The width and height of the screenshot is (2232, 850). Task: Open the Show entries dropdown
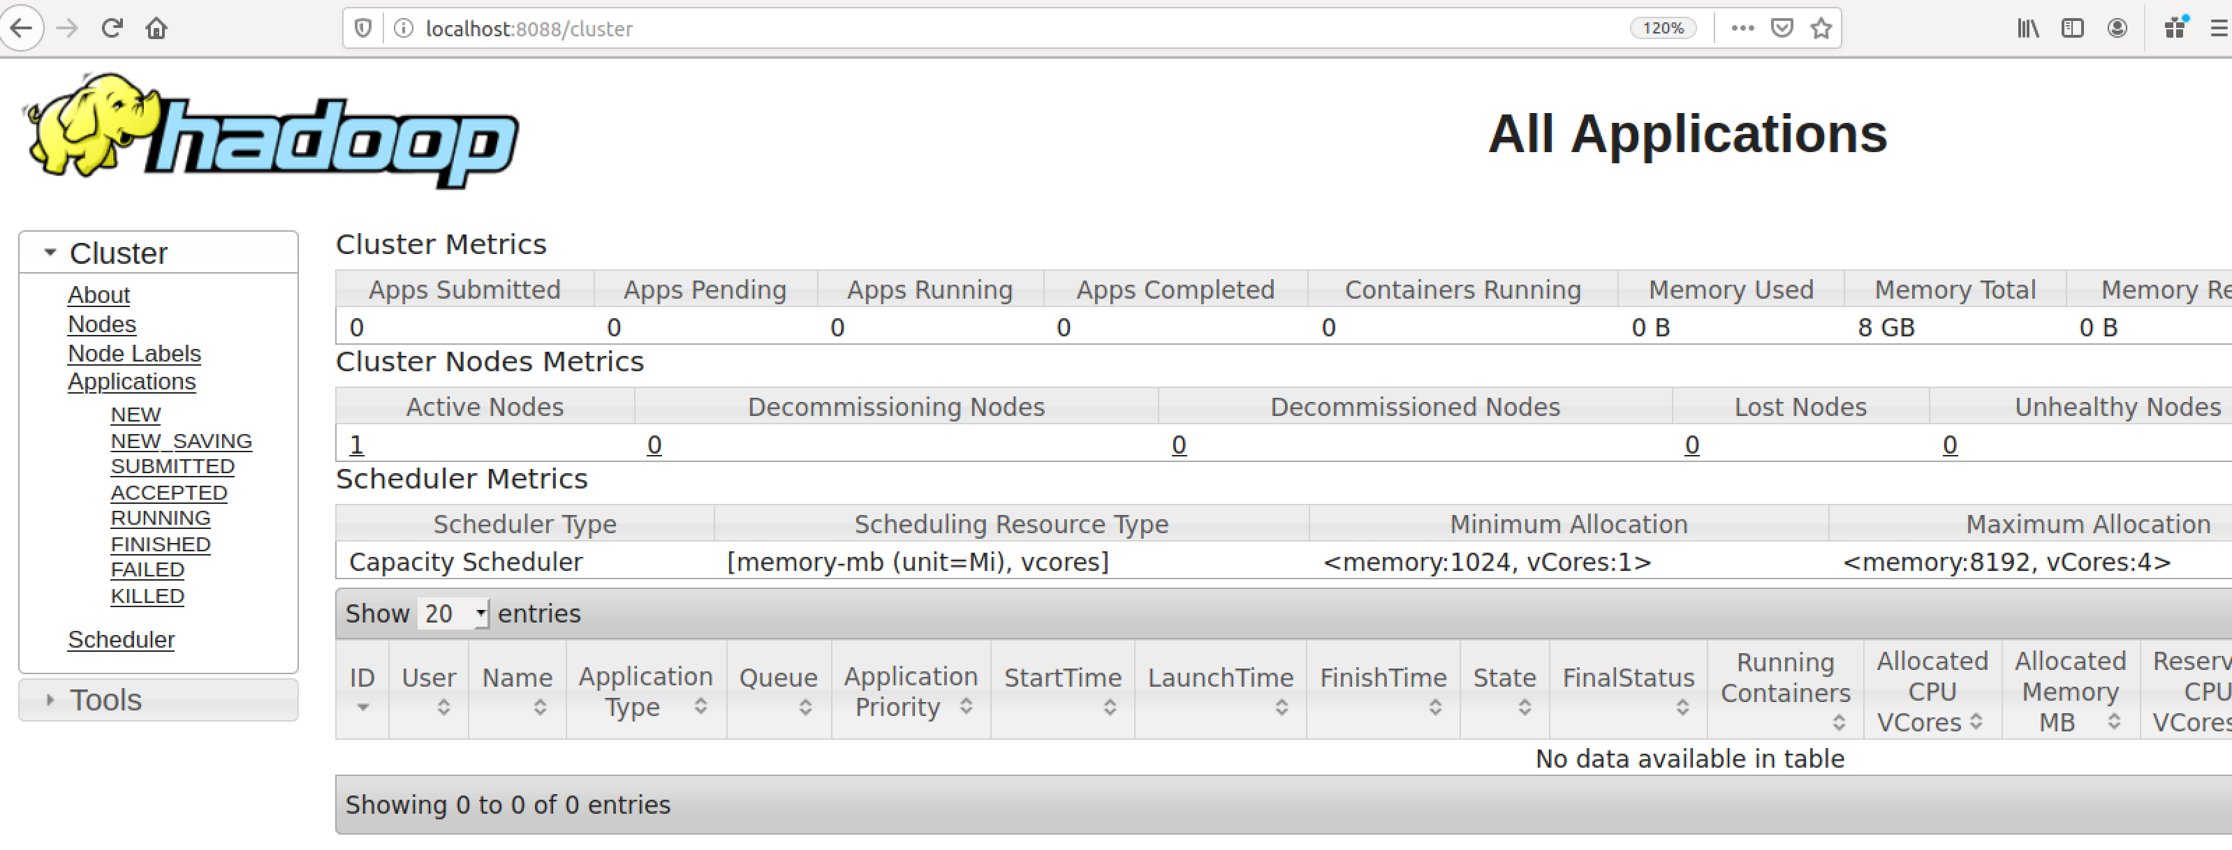453,613
